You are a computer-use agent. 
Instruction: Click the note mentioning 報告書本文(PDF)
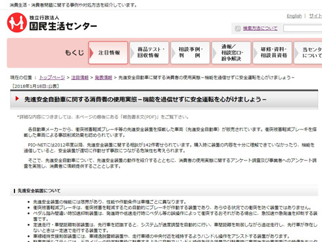[x=103, y=117]
